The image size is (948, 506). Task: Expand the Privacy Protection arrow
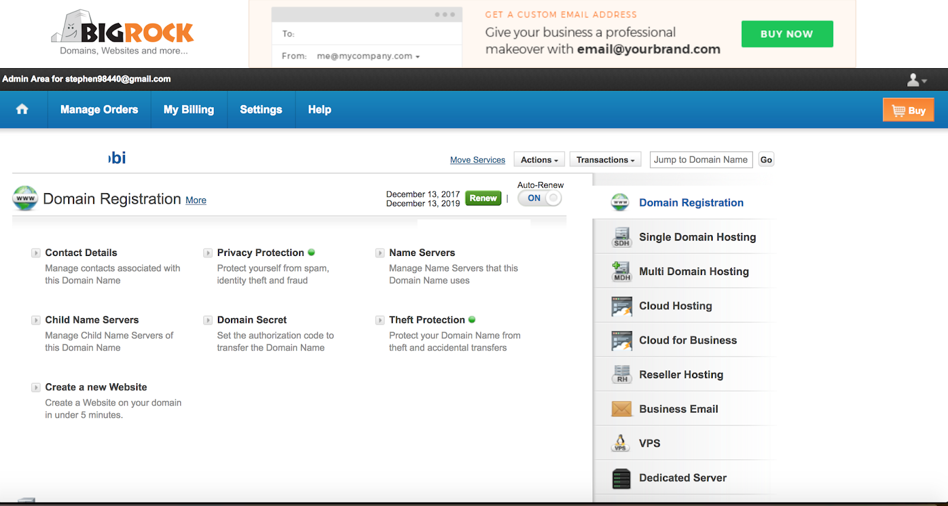pos(208,253)
